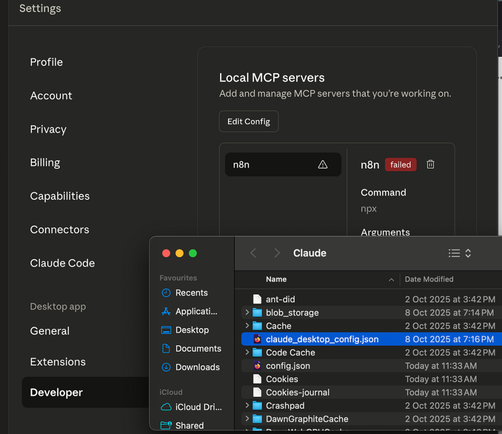Open the Account settings section
The width and height of the screenshot is (502, 434).
tap(51, 96)
